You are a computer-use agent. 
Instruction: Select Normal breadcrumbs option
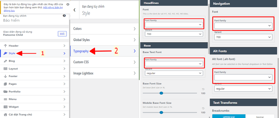tap(260, 116)
